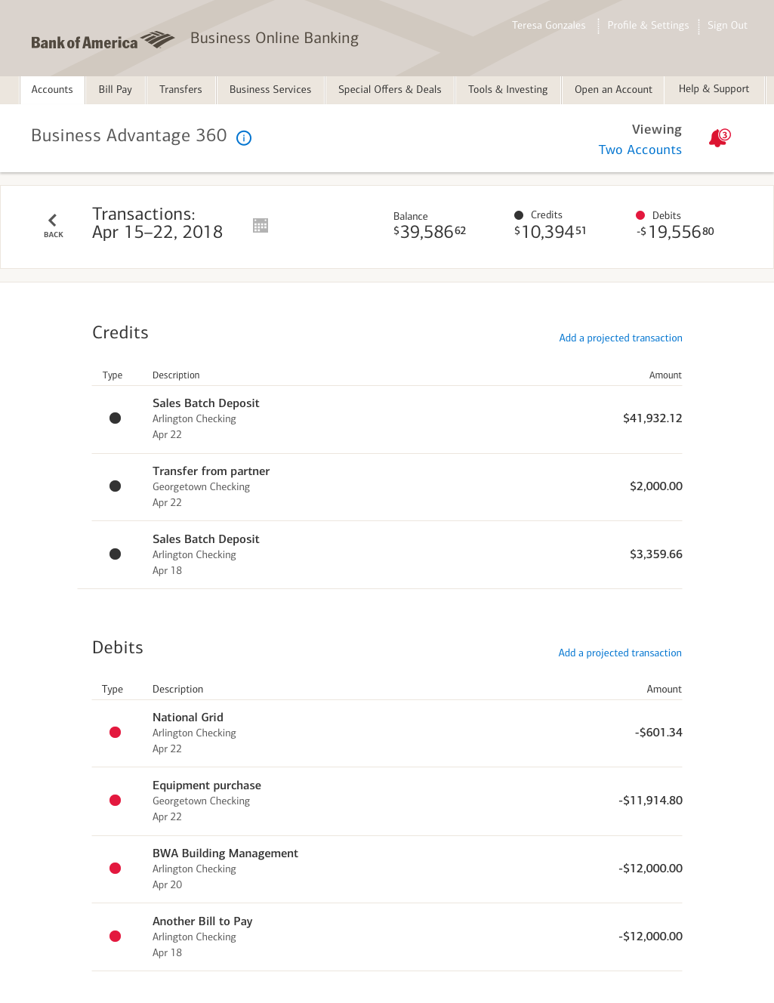Open the Transfers tab
This screenshot has height=1003, width=774.
(180, 89)
